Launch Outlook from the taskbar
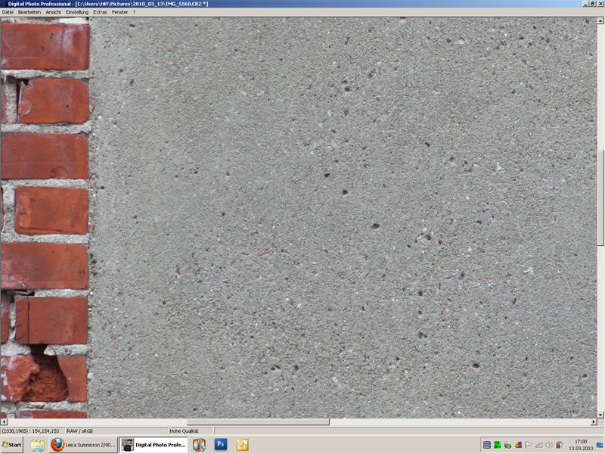 pos(242,445)
